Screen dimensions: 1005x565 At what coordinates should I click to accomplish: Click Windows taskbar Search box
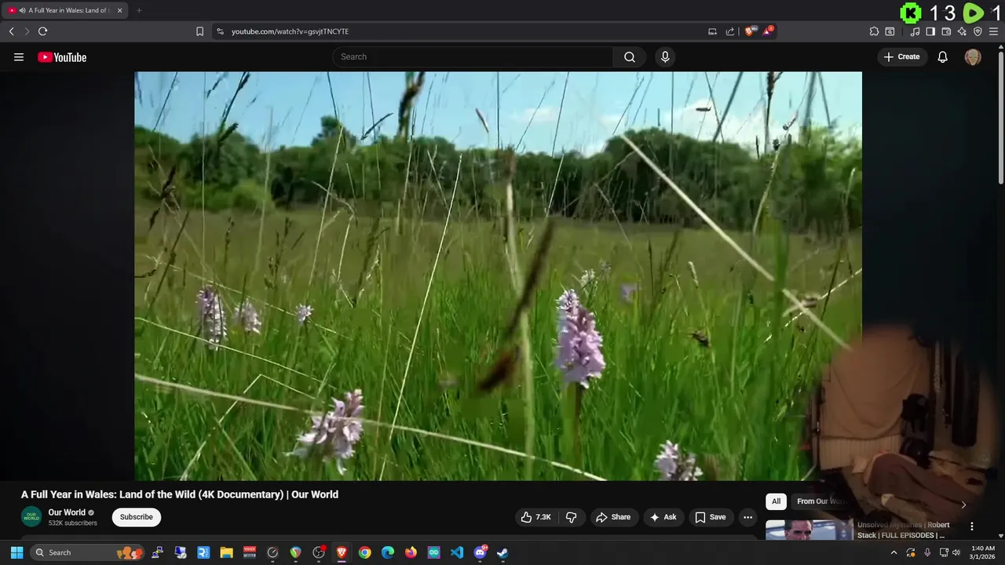tap(88, 552)
